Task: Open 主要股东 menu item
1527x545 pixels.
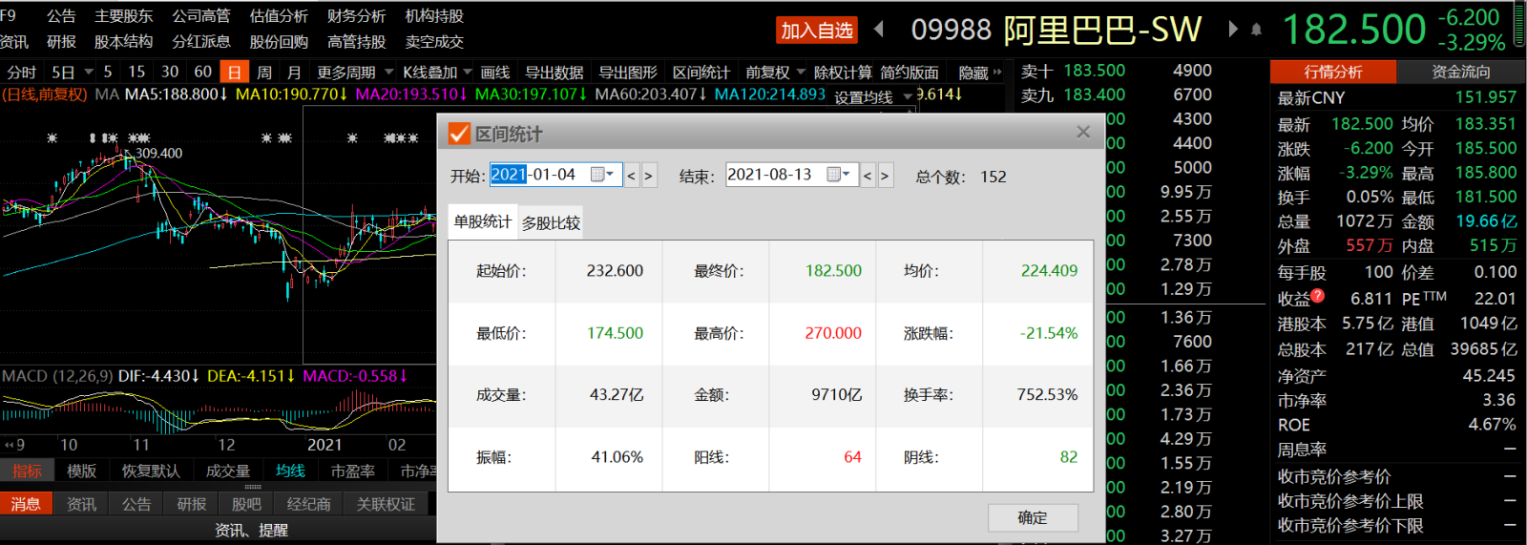Action: click(124, 16)
